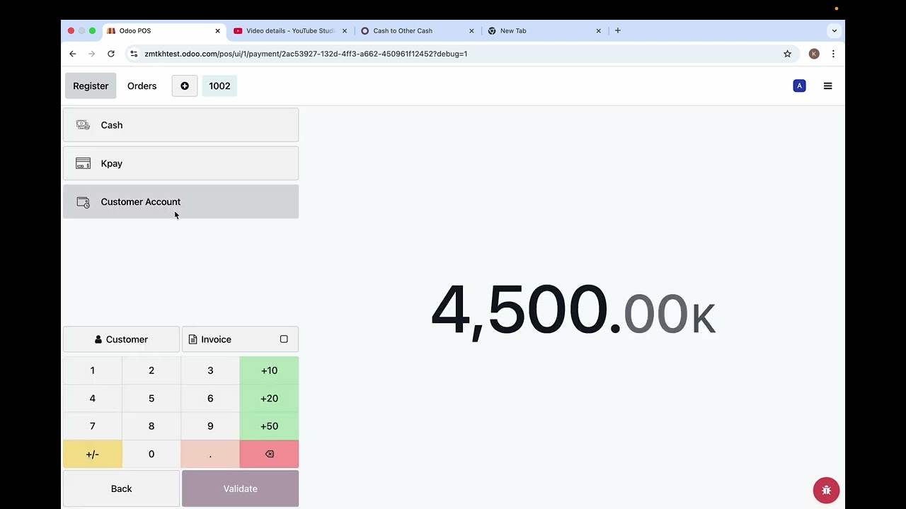Toggle the Invoice checkbox
This screenshot has width=906, height=509.
click(x=284, y=339)
